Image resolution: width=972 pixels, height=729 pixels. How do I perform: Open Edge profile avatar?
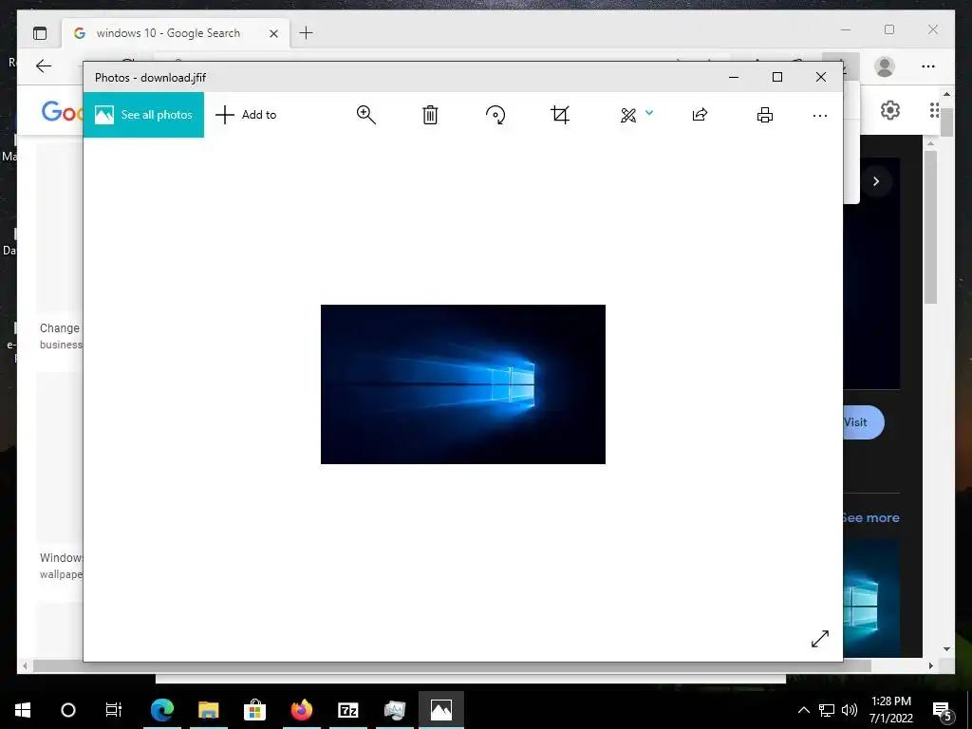tap(885, 66)
